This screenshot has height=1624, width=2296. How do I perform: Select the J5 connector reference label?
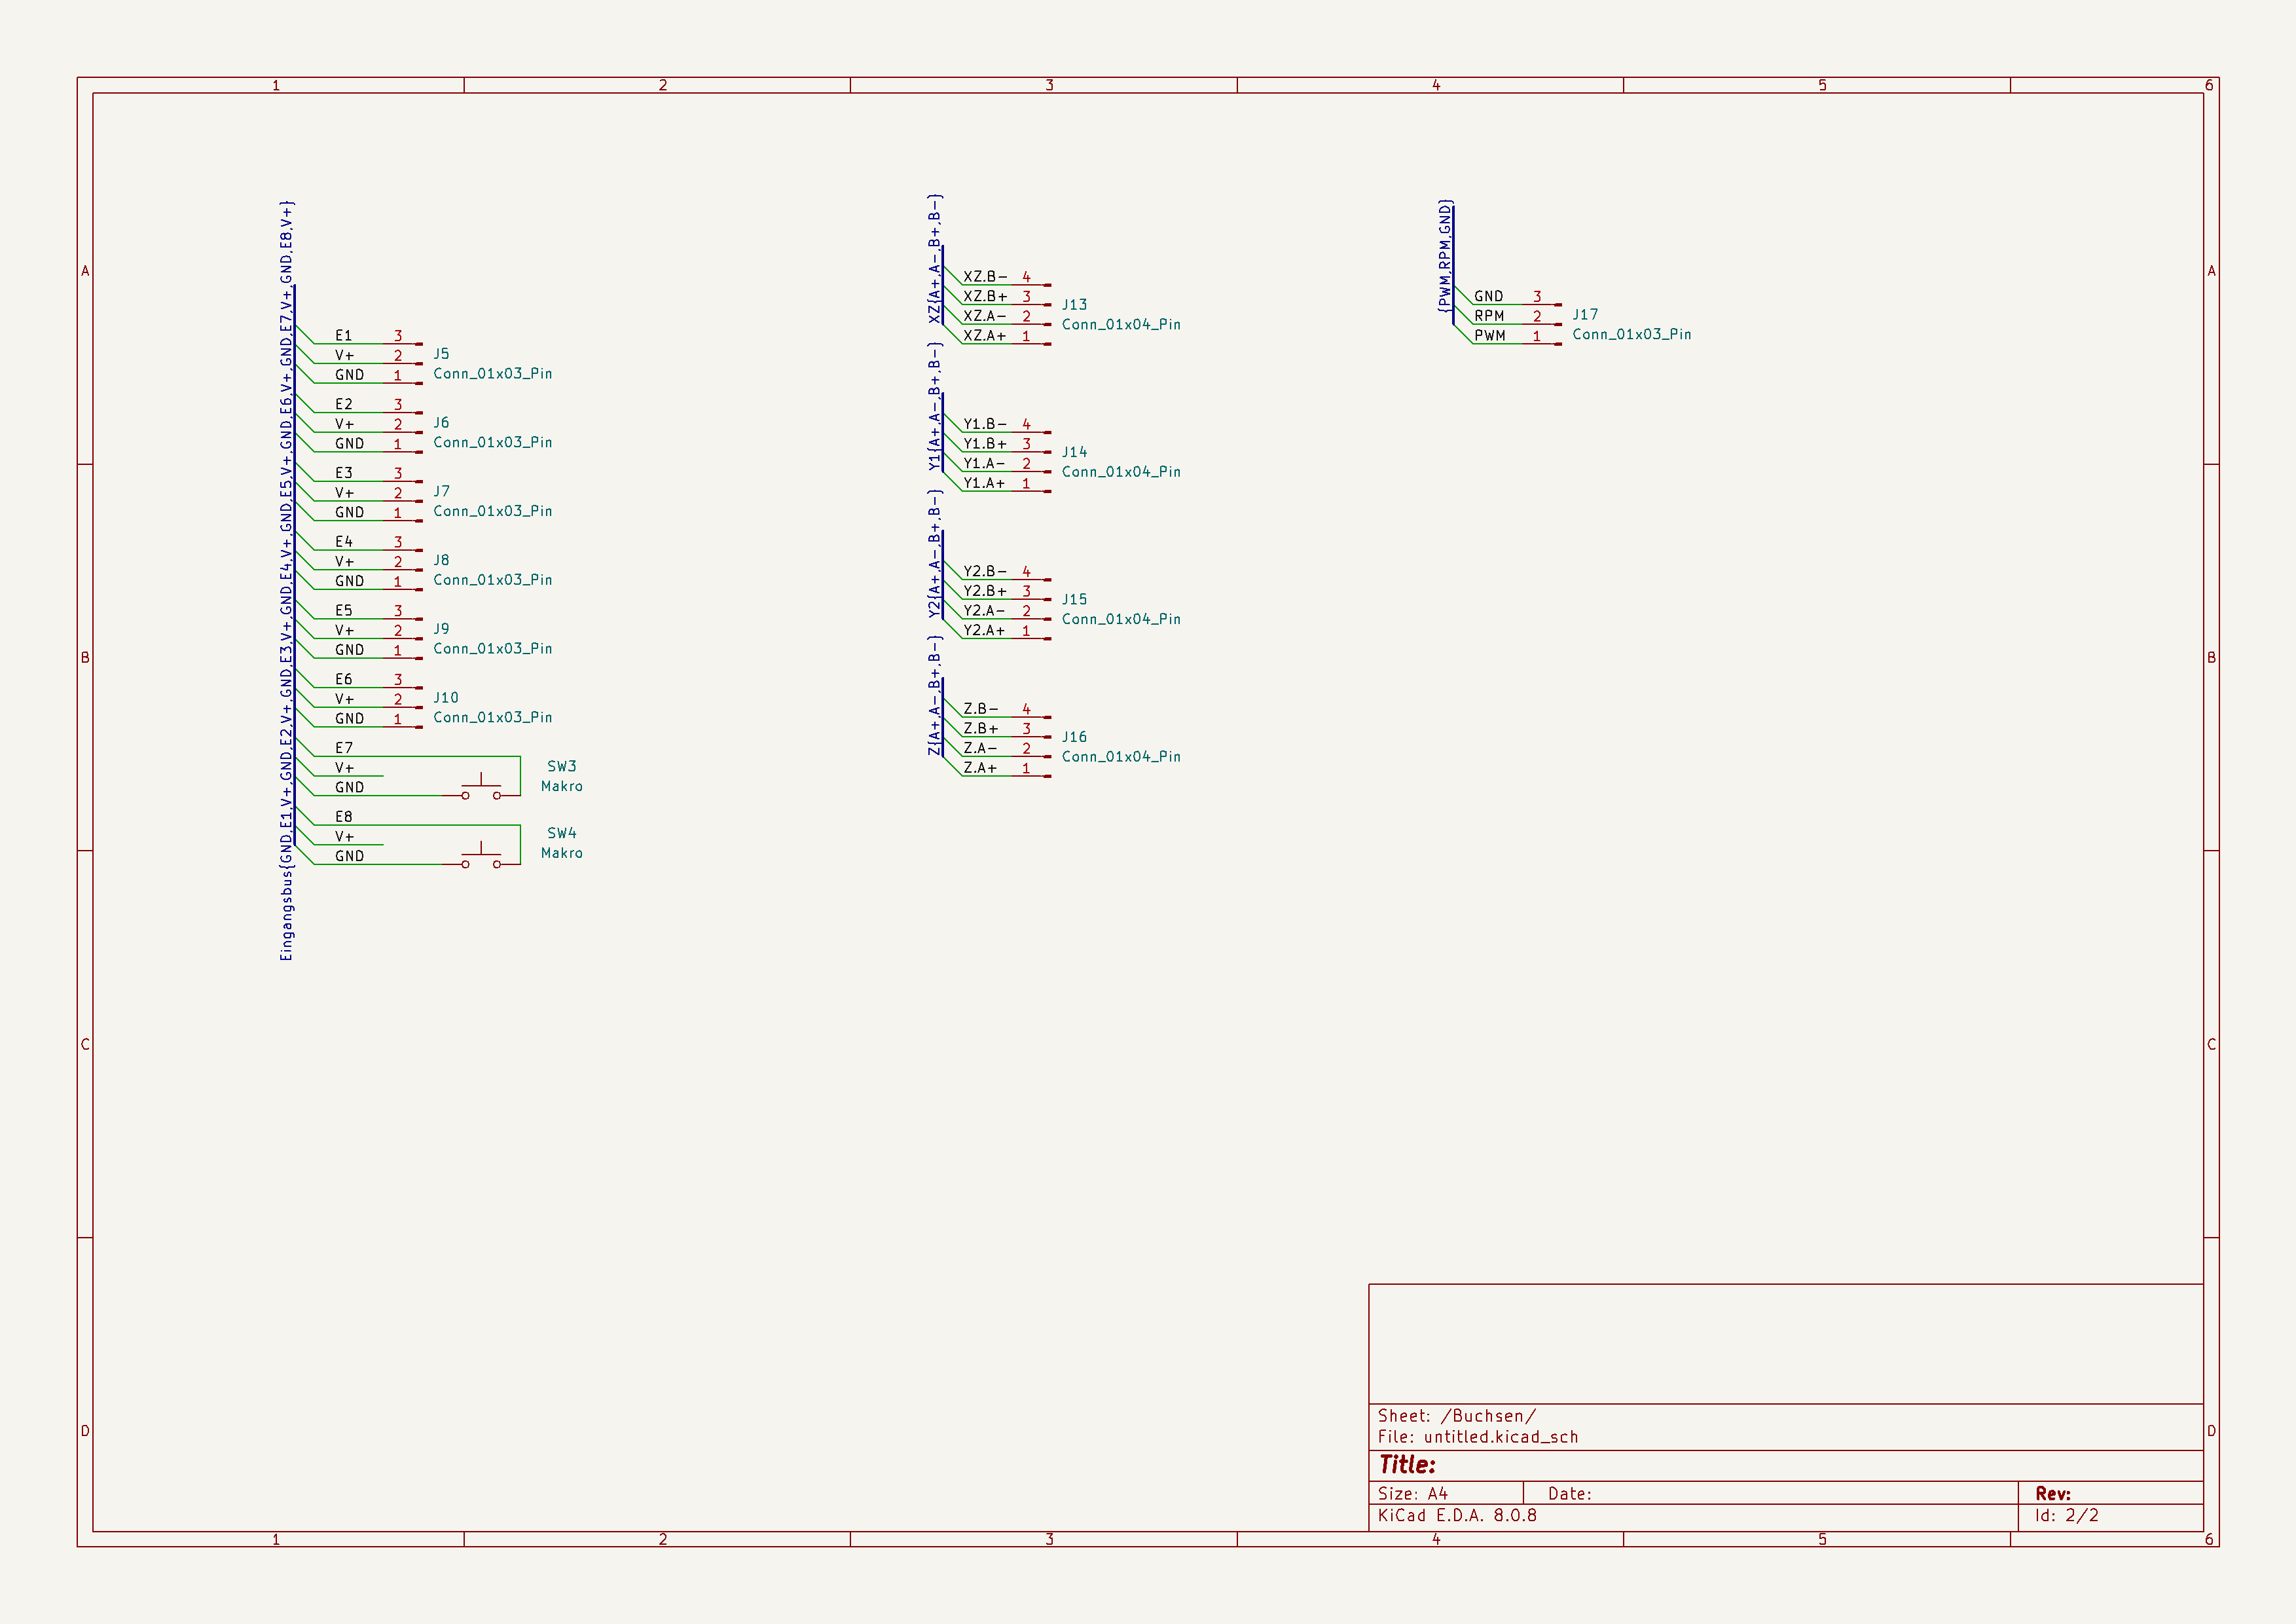click(x=441, y=354)
